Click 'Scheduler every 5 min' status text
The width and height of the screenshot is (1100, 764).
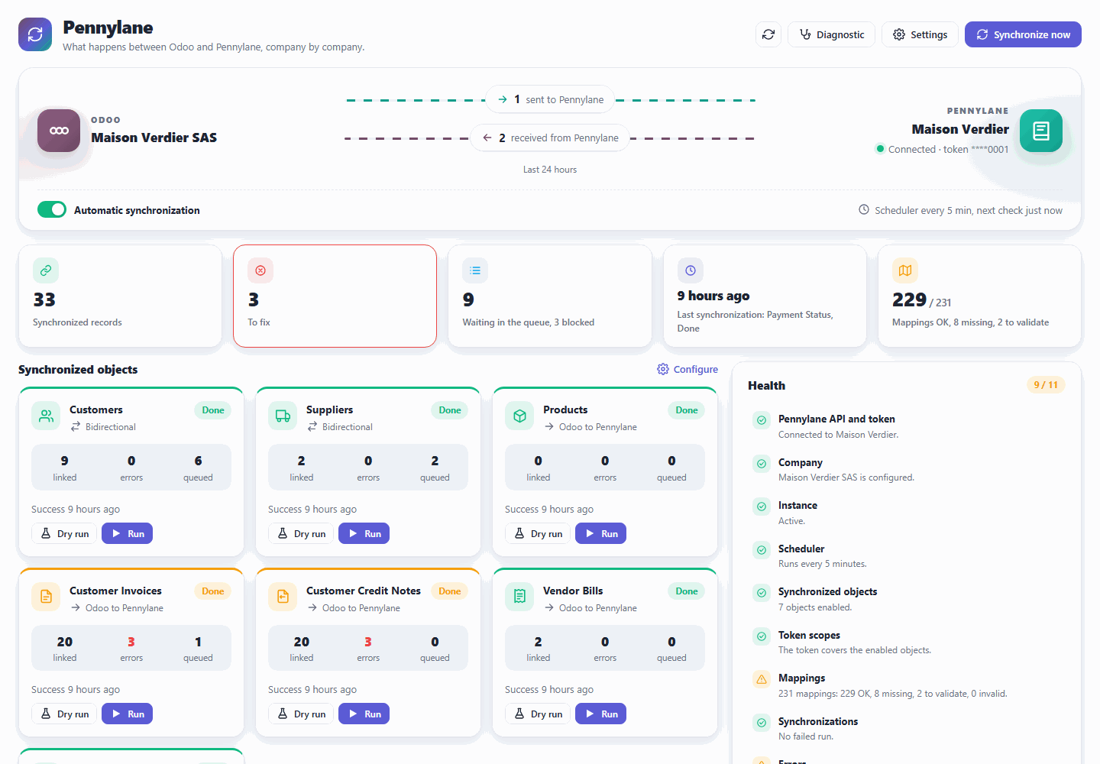960,210
